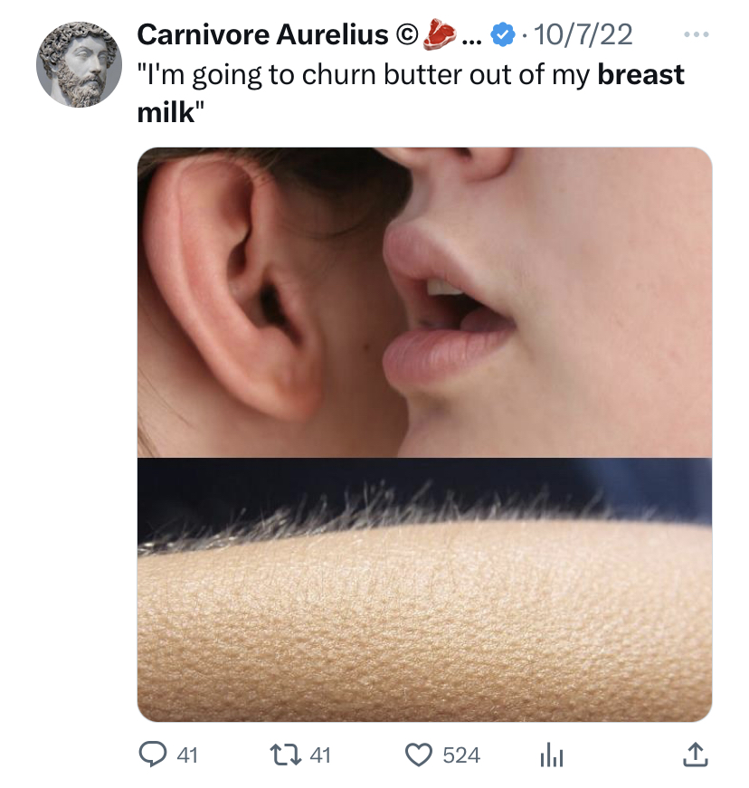This screenshot has width=749, height=788.
Task: Click the blue verified checkmark badge
Action: tap(503, 34)
